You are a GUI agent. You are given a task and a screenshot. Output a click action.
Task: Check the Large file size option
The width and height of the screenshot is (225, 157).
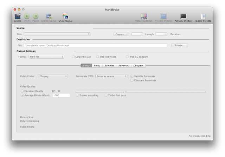(73, 57)
